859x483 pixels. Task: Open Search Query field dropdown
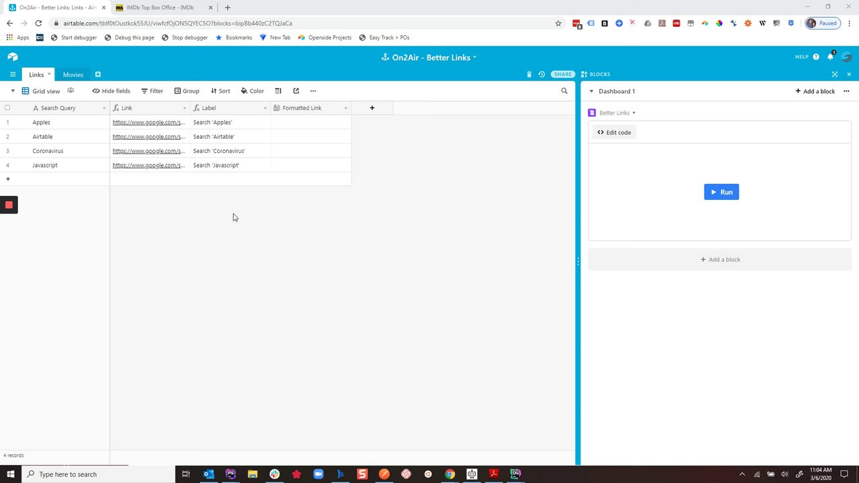(104, 108)
